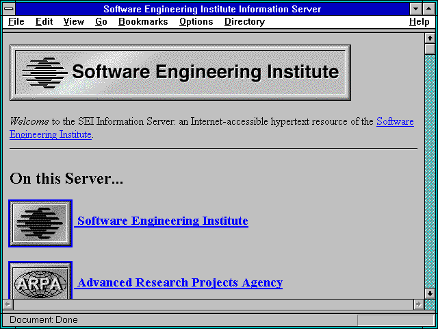Viewport: 438px width, 329px height.
Task: Open the Edit menu
Action: pos(44,22)
